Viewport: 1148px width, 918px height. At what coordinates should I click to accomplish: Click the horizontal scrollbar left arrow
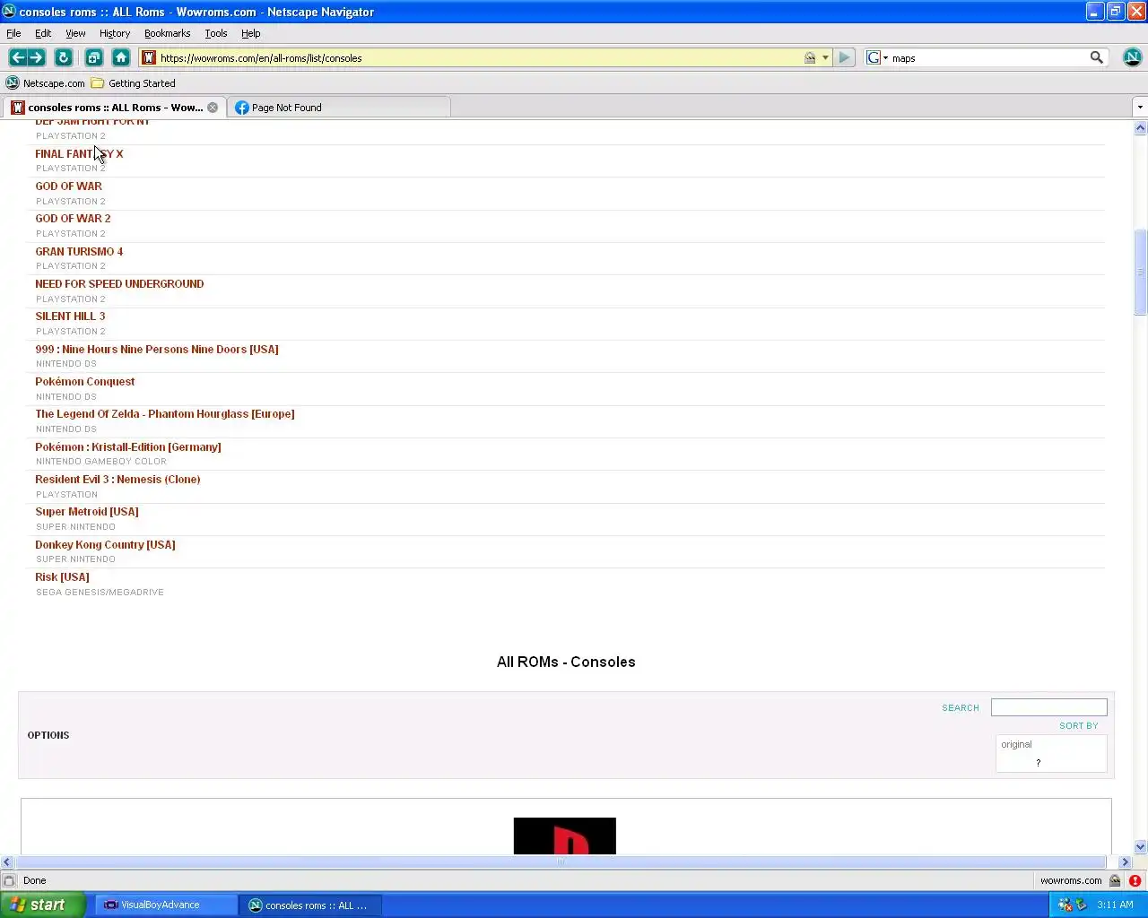[7, 862]
